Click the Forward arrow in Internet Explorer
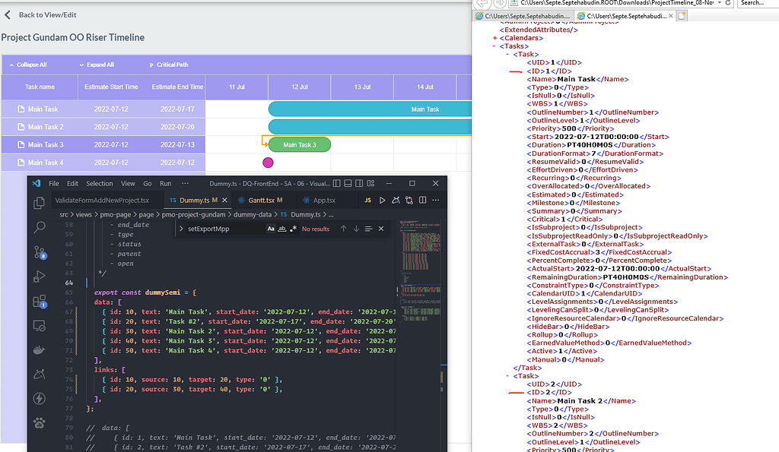779x452 pixels. tap(500, 3)
